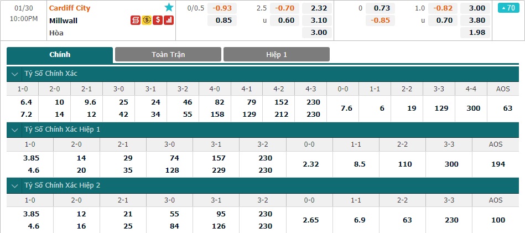The image size is (525, 233).
Task: Click the red bar chart statistics icon
Action: pos(169,20)
